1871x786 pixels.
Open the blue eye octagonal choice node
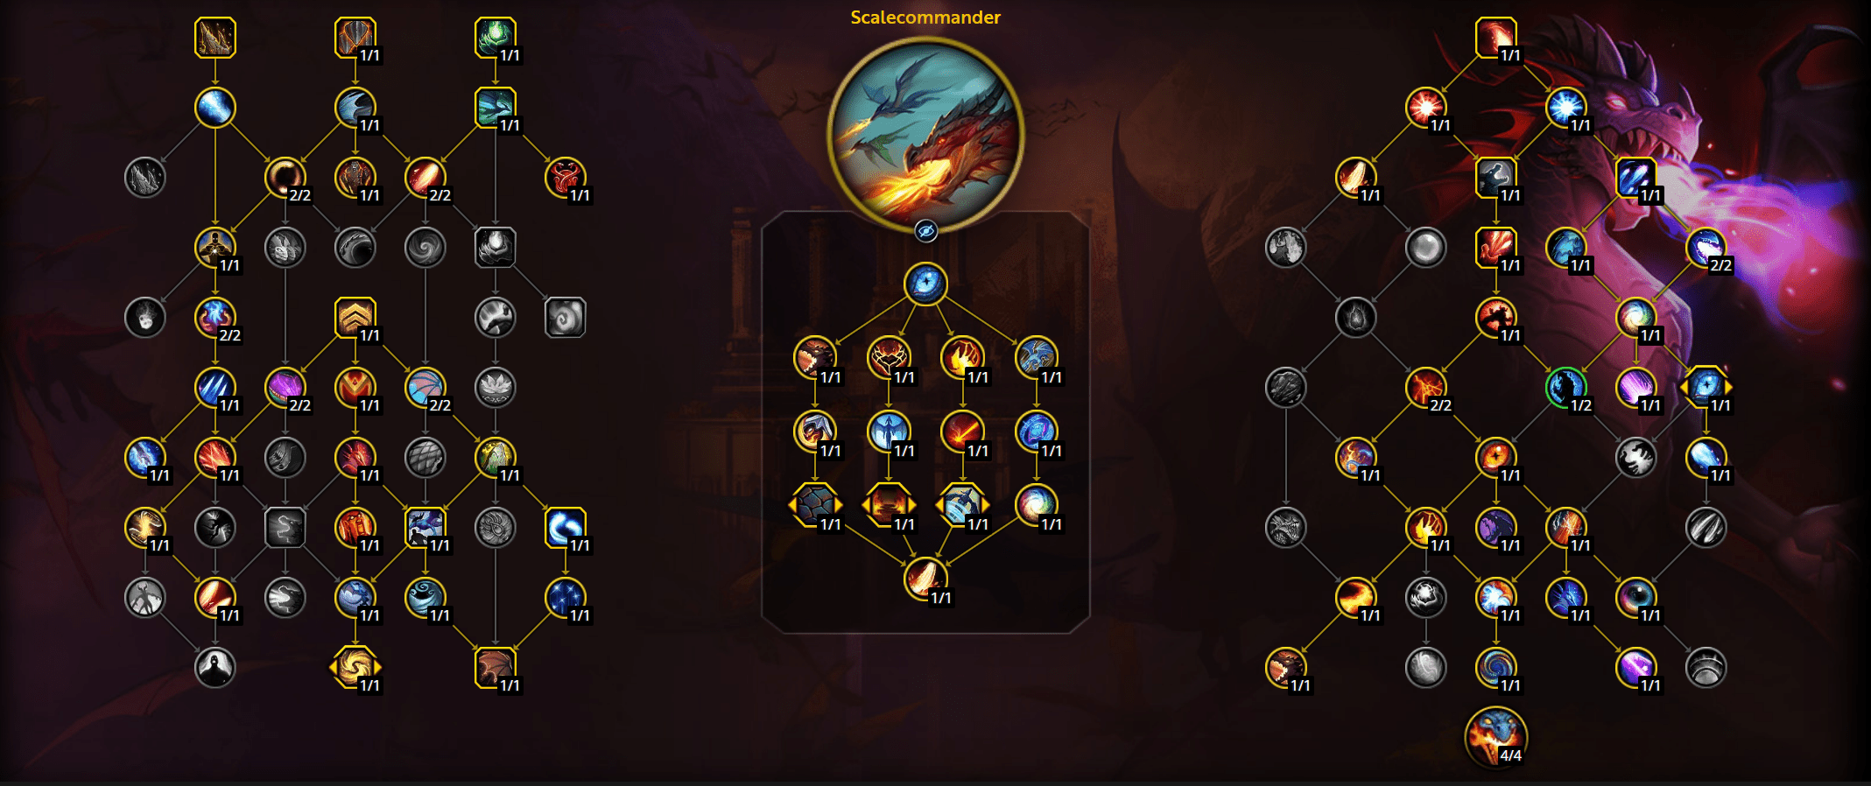coord(1706,388)
